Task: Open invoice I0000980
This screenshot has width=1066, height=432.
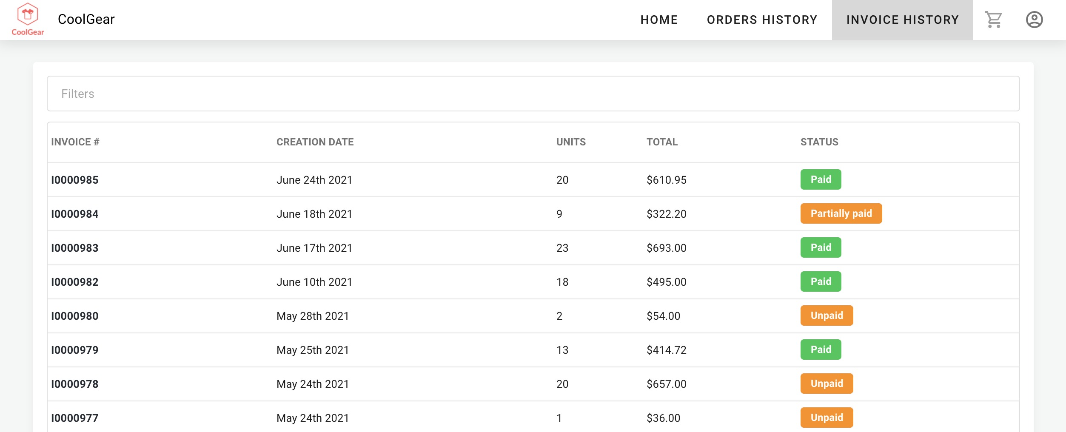Action: pyautogui.click(x=75, y=316)
